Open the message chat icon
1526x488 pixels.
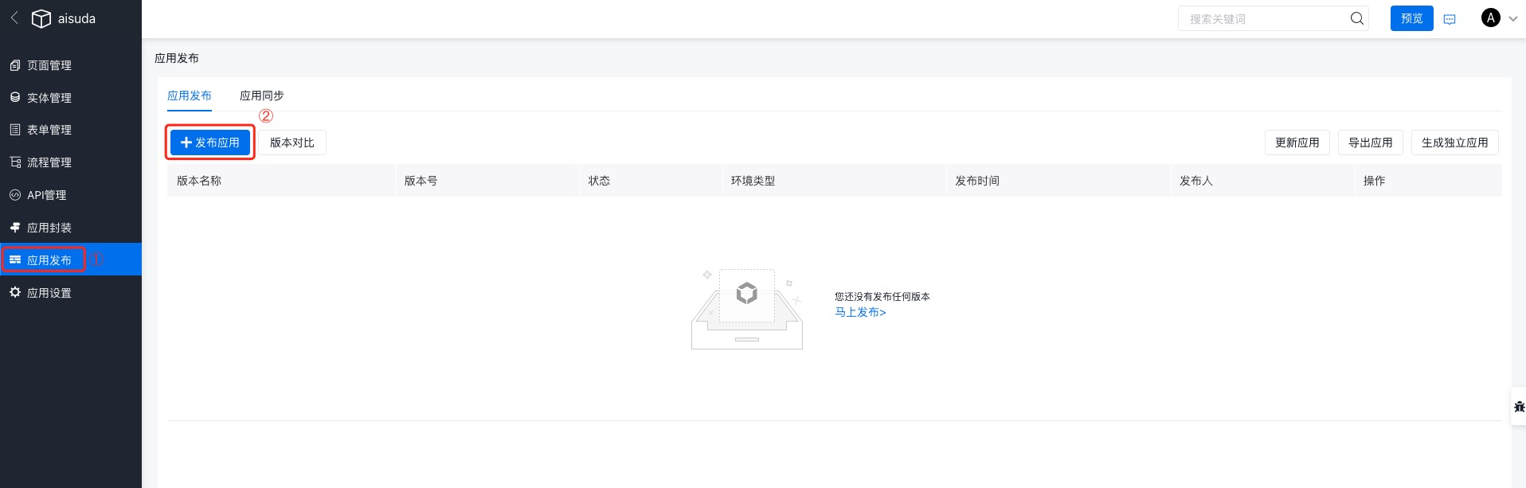coord(1450,19)
